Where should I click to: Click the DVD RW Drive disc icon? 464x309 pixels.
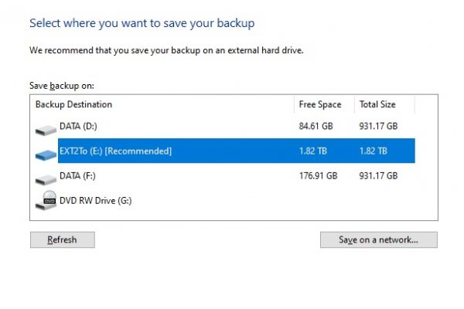[x=46, y=200]
